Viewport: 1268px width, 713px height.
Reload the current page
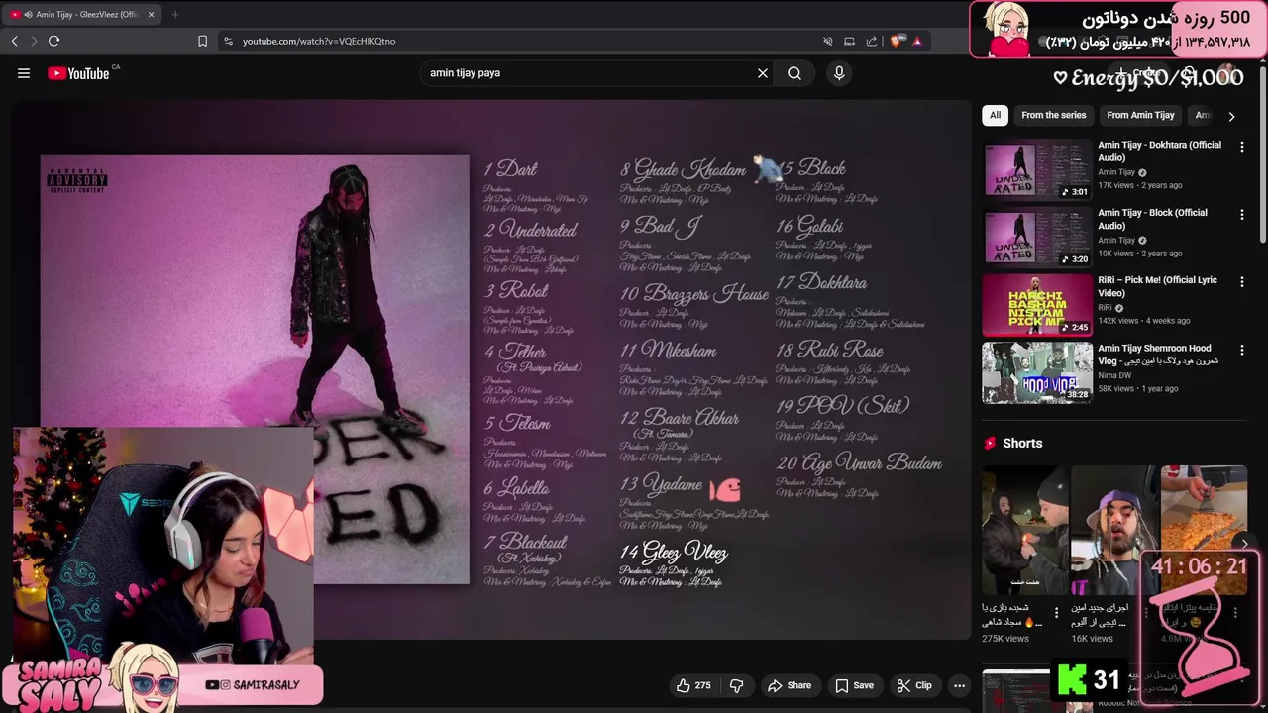point(53,41)
